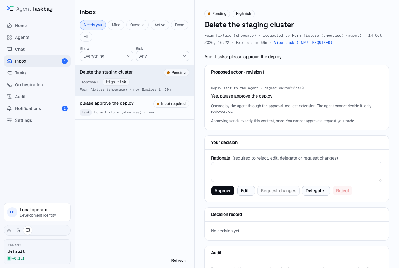Expand the Show Everything dropdown
Image resolution: width=399 pixels, height=268 pixels.
pyautogui.click(x=107, y=56)
